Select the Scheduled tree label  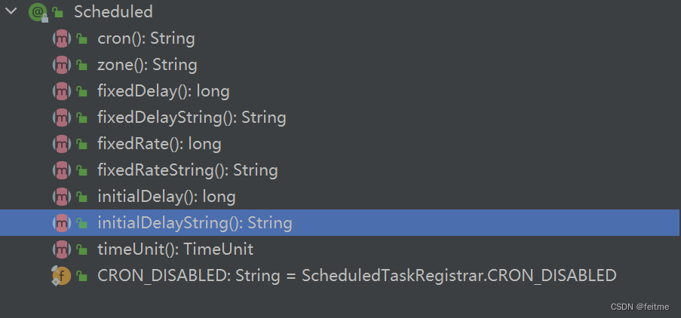pos(113,12)
